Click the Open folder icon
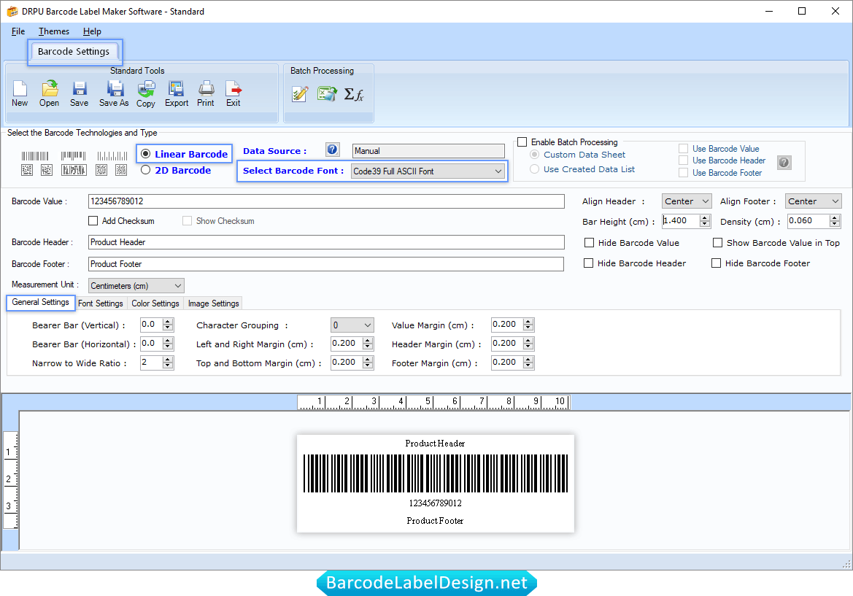 pos(50,89)
